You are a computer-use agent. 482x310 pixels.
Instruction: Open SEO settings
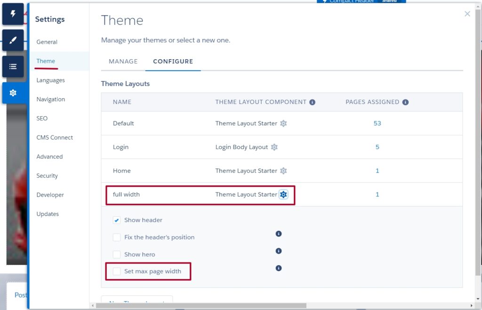(x=42, y=119)
